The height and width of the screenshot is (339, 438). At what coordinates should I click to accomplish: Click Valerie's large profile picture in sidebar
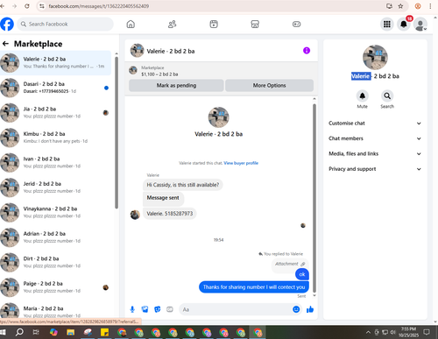(x=375, y=57)
